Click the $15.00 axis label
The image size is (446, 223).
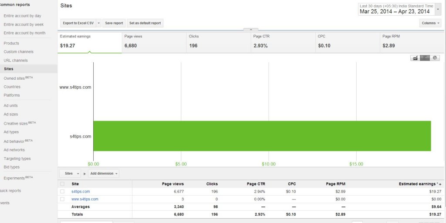tap(356, 164)
